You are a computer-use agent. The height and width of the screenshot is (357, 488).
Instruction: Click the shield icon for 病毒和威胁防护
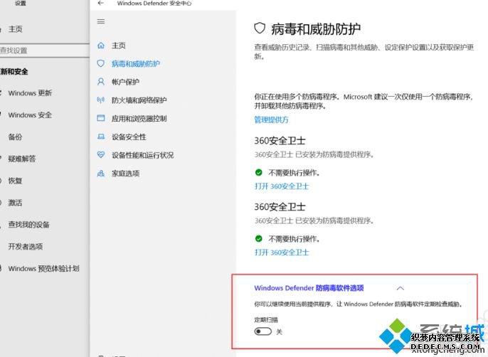pos(101,63)
